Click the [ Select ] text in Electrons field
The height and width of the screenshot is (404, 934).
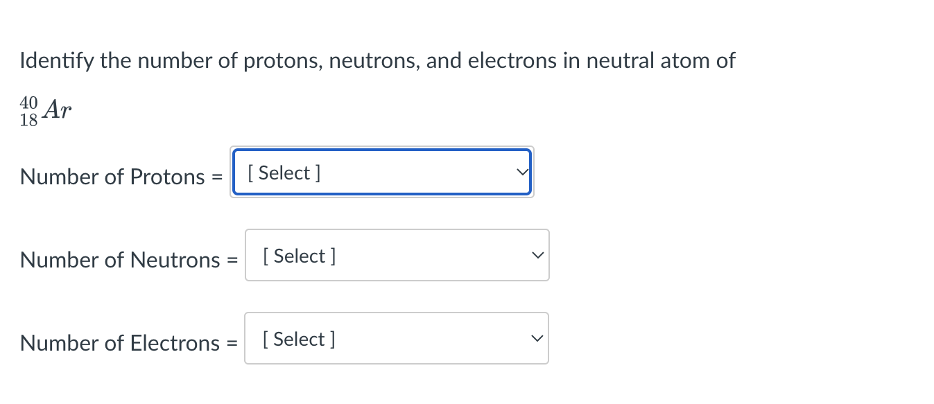tap(297, 339)
